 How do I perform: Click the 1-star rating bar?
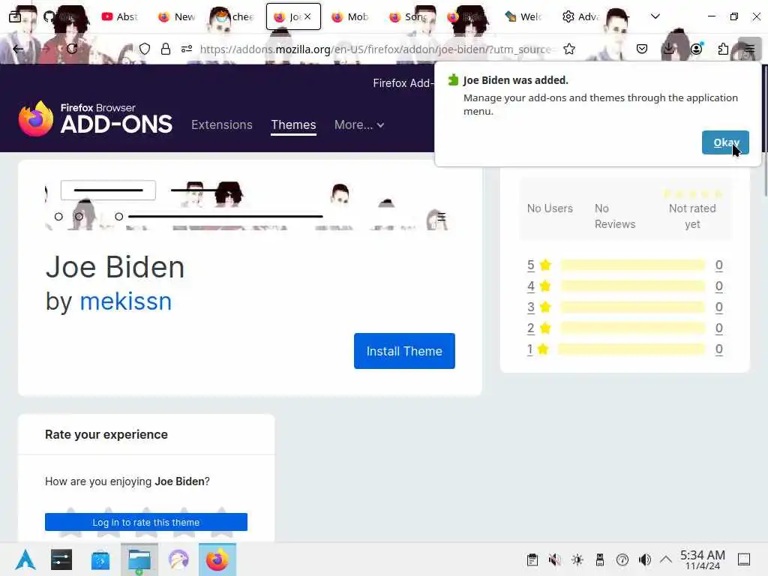tap(631, 349)
